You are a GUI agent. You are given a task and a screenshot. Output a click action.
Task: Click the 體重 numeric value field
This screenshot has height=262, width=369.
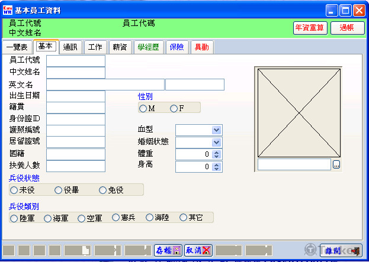coord(194,154)
